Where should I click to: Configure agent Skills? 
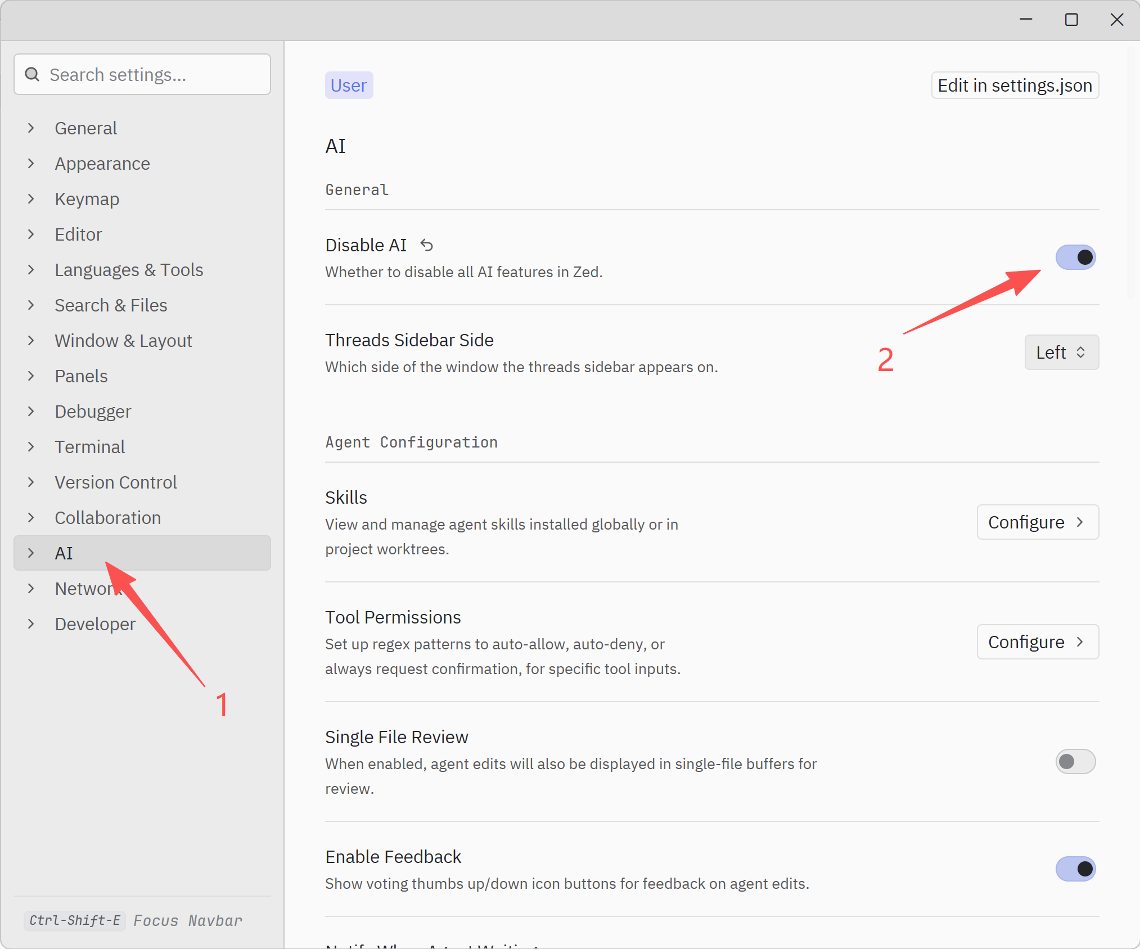coord(1038,522)
